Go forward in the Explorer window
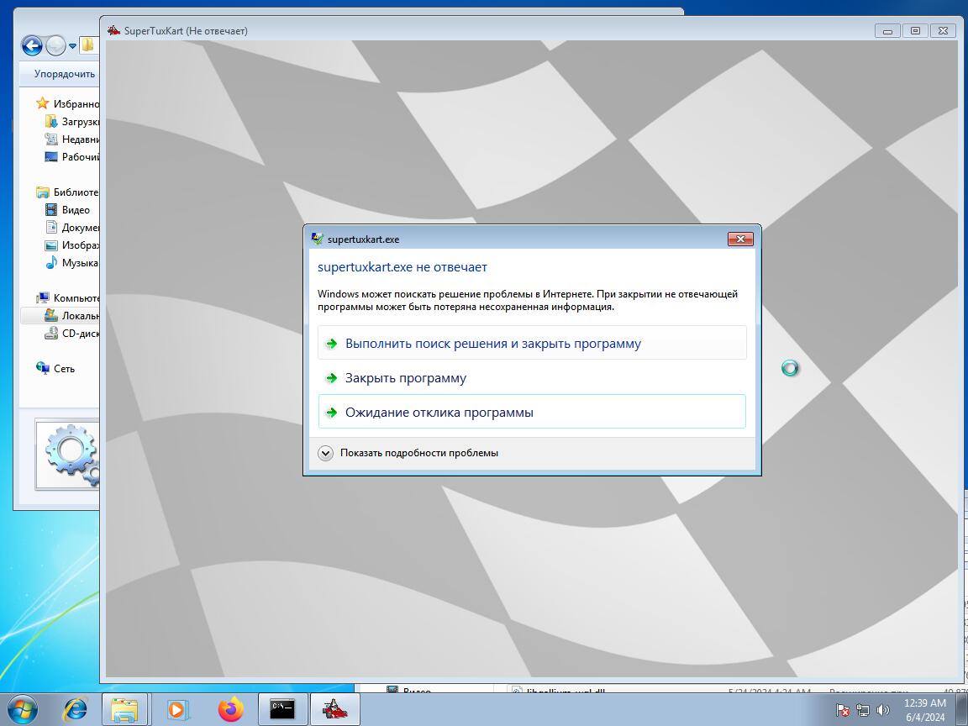 [x=55, y=45]
